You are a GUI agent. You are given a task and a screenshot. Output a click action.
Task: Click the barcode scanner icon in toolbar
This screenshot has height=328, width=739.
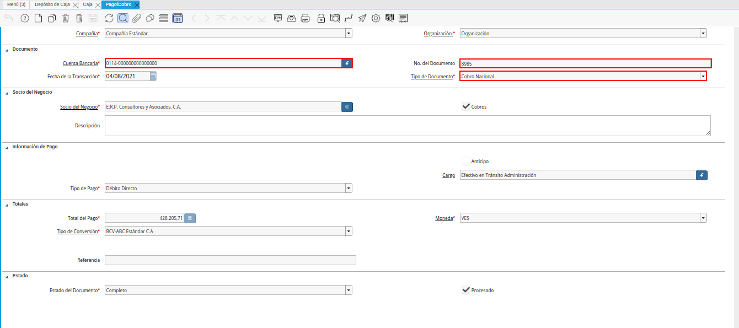click(389, 18)
